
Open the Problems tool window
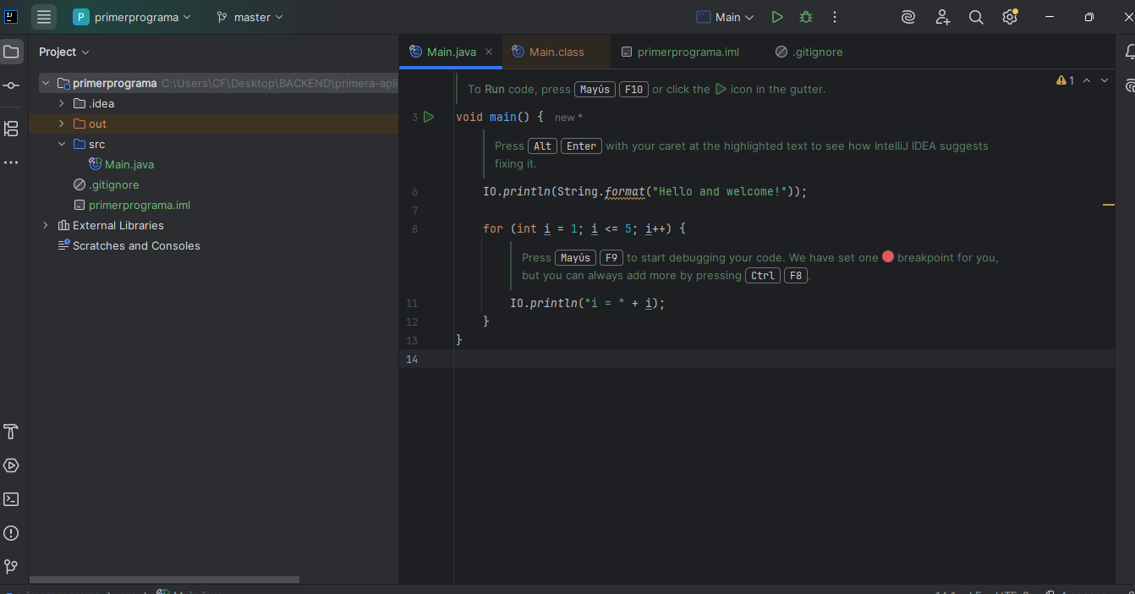point(11,533)
